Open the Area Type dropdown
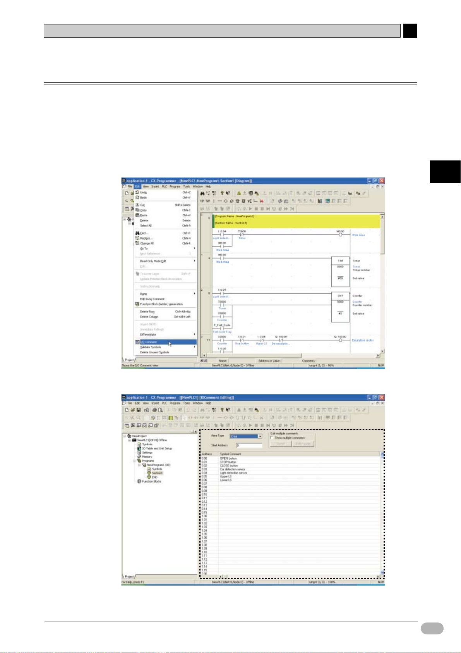Image resolution: width=461 pixels, height=653 pixels. [260, 436]
